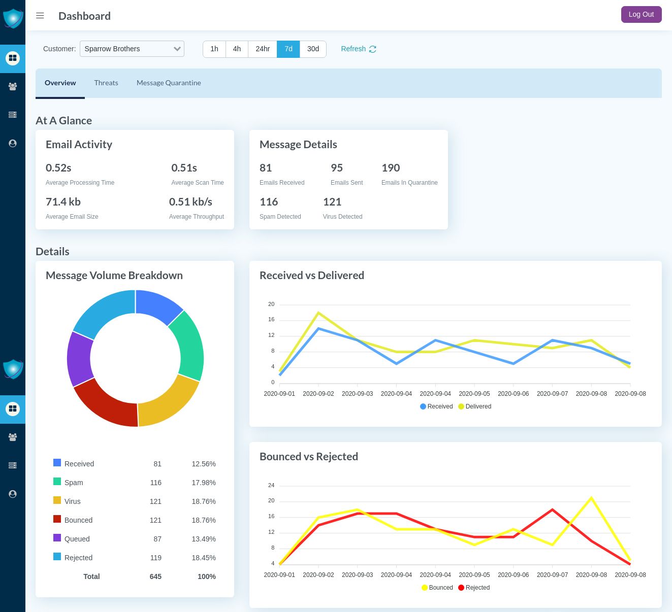Open the server list icon in sidebar
672x612 pixels.
(x=13, y=115)
